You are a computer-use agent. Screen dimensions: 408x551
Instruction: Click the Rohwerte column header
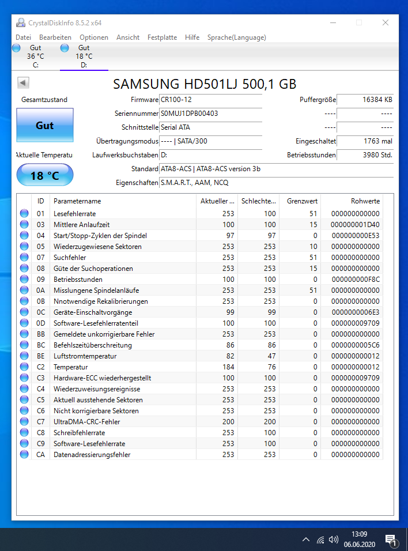352,201
